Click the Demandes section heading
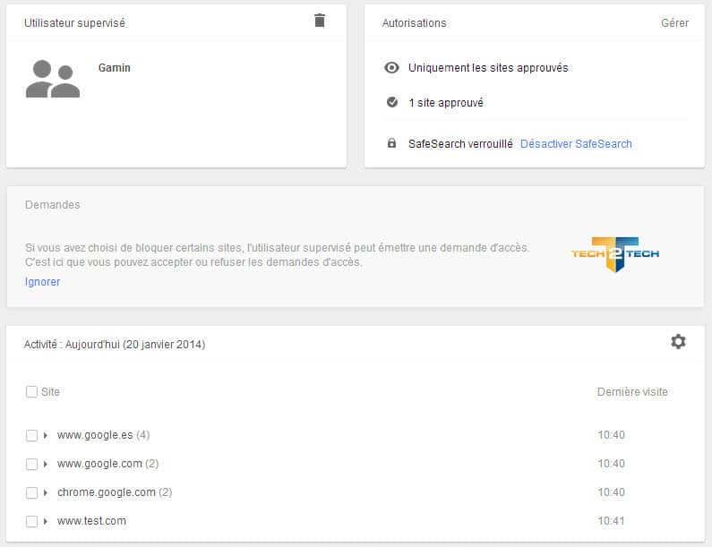 pos(53,205)
